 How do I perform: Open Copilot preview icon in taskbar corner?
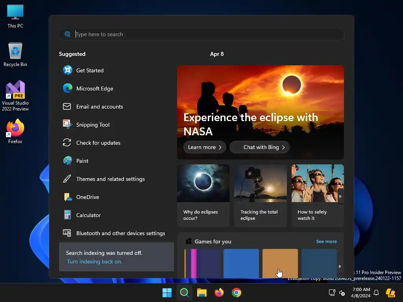tap(391, 293)
